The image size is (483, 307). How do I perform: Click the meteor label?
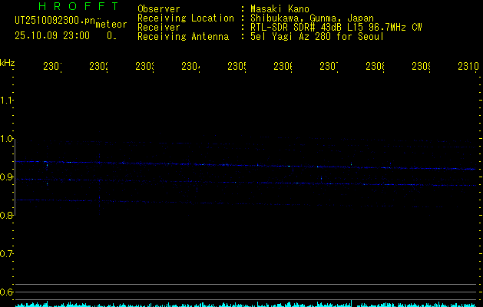pos(111,25)
